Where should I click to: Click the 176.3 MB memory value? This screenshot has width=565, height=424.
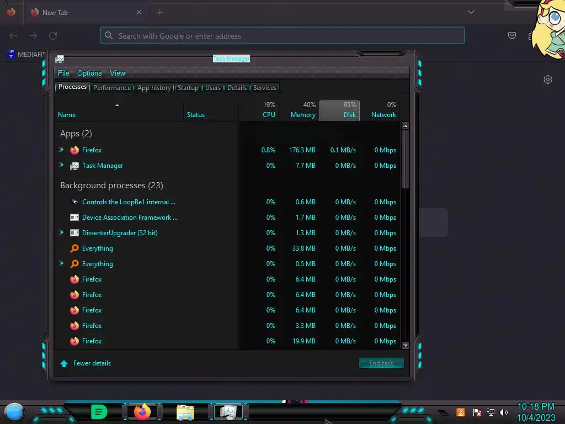(x=302, y=150)
